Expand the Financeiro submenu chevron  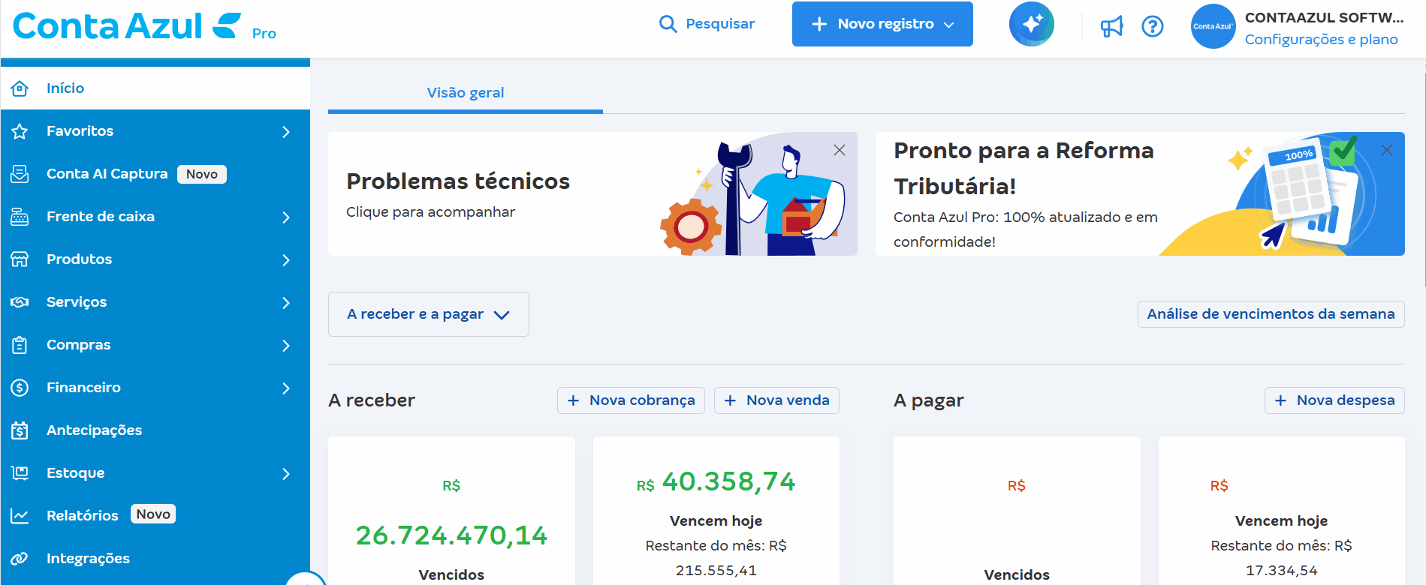click(286, 388)
